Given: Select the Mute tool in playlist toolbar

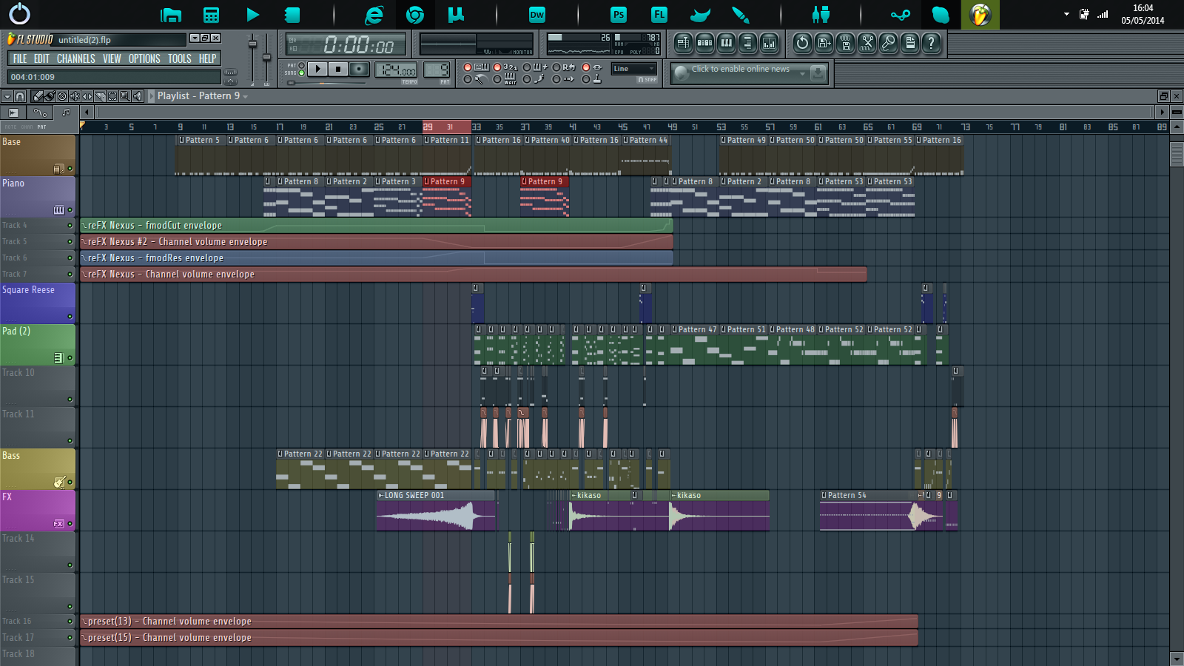Looking at the screenshot, I should [75, 96].
